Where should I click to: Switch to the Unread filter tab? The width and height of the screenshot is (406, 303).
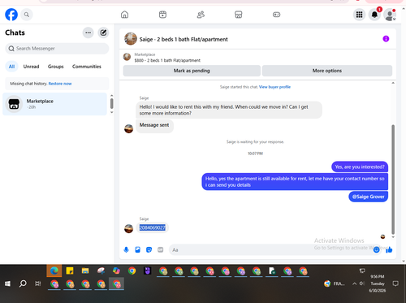point(31,67)
